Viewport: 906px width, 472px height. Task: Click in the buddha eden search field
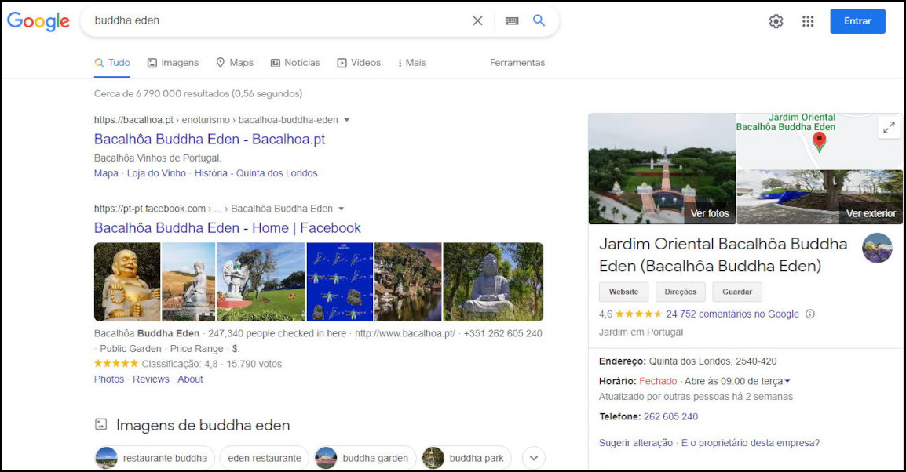(x=277, y=20)
